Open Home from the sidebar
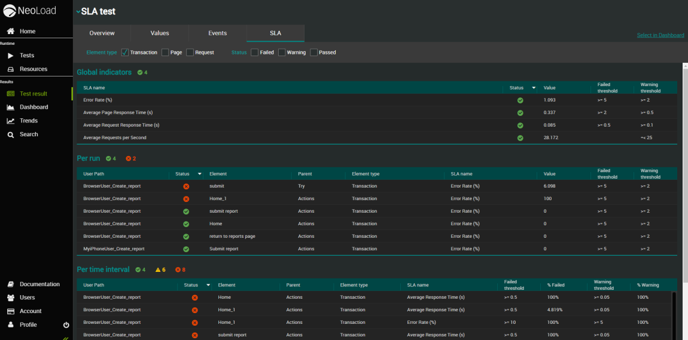Image resolution: width=688 pixels, height=340 pixels. 27,31
